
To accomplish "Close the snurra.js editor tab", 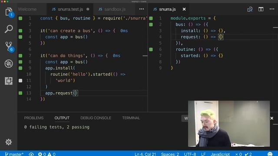I will tap(184, 9).
